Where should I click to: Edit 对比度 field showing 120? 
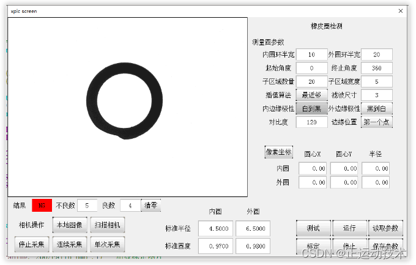click(311, 122)
